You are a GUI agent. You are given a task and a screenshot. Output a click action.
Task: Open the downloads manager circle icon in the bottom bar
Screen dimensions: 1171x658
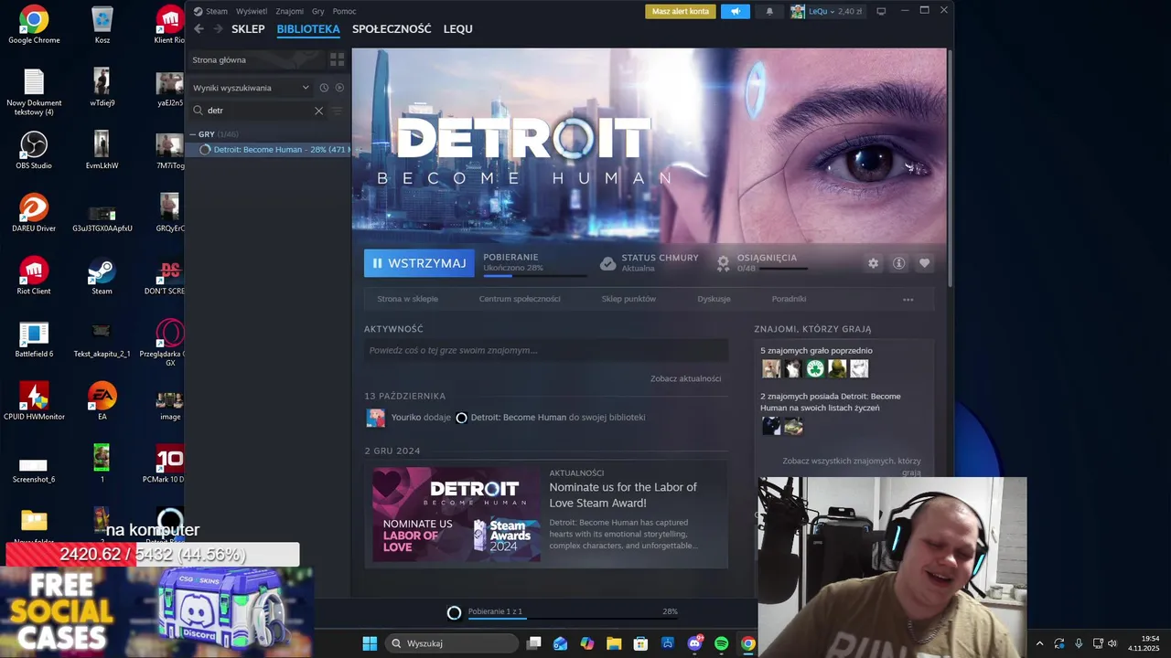[x=454, y=613]
